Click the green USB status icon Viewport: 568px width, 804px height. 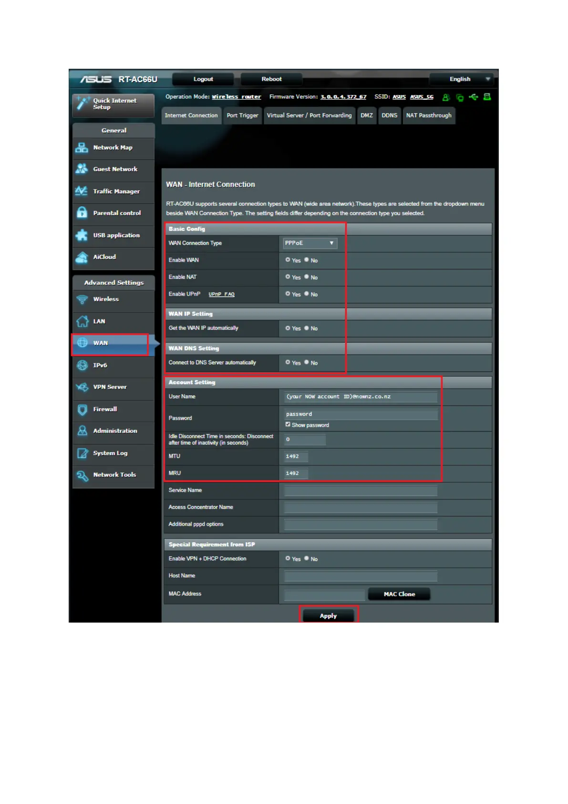tap(473, 97)
